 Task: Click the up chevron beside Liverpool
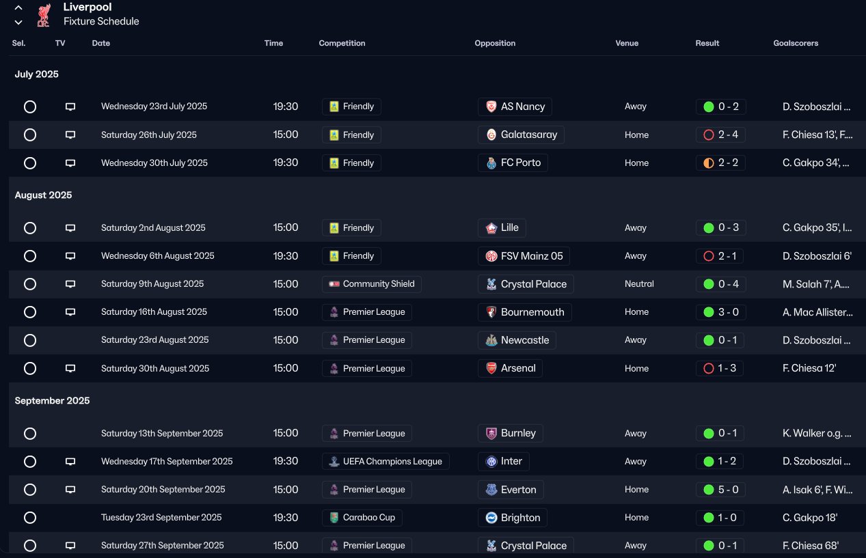point(18,8)
